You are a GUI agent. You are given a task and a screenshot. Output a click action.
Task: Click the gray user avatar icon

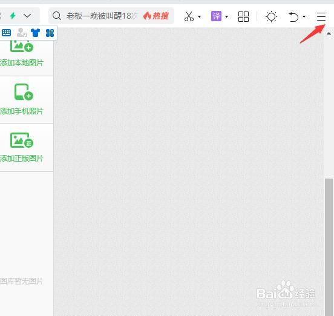[x=22, y=33]
